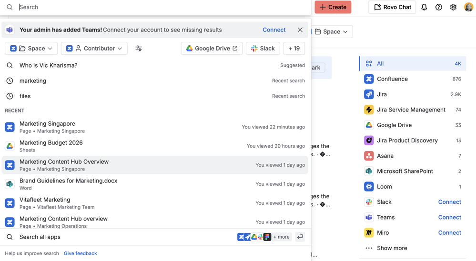This screenshot has height=261, width=476.
Task: Click the Give feedback link
Action: click(81, 253)
